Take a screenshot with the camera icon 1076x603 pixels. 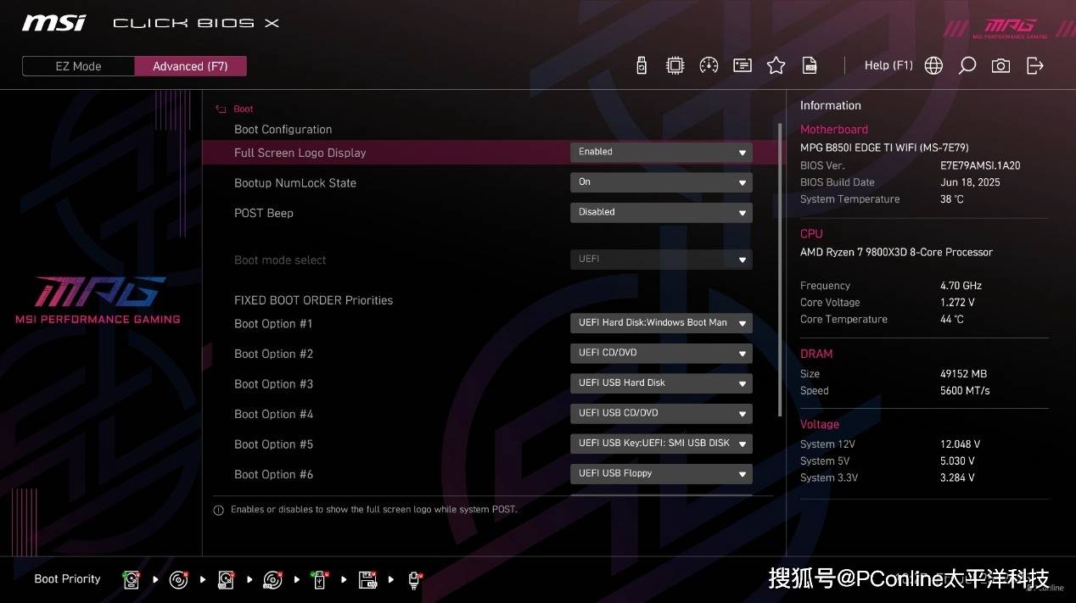[x=1000, y=65]
